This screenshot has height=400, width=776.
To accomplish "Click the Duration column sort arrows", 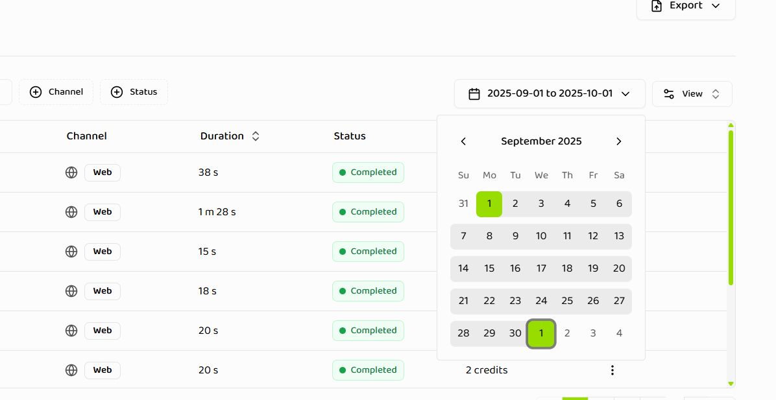I will click(255, 136).
